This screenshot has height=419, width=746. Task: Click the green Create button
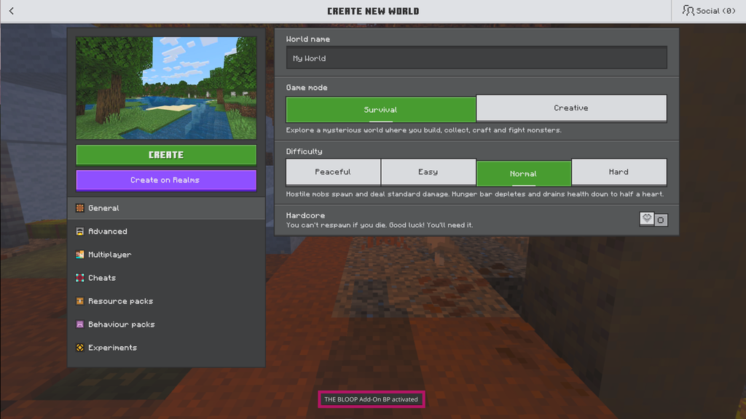coord(166,155)
